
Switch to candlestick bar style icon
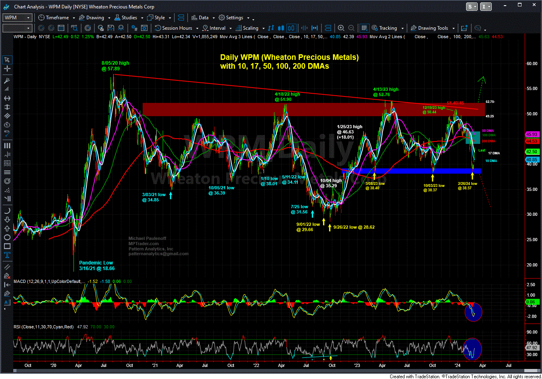[281, 28]
